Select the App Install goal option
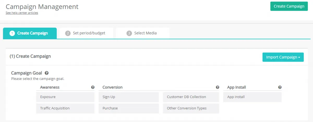Image resolution: width=313 pixels, height=122 pixels. pyautogui.click(x=252, y=97)
